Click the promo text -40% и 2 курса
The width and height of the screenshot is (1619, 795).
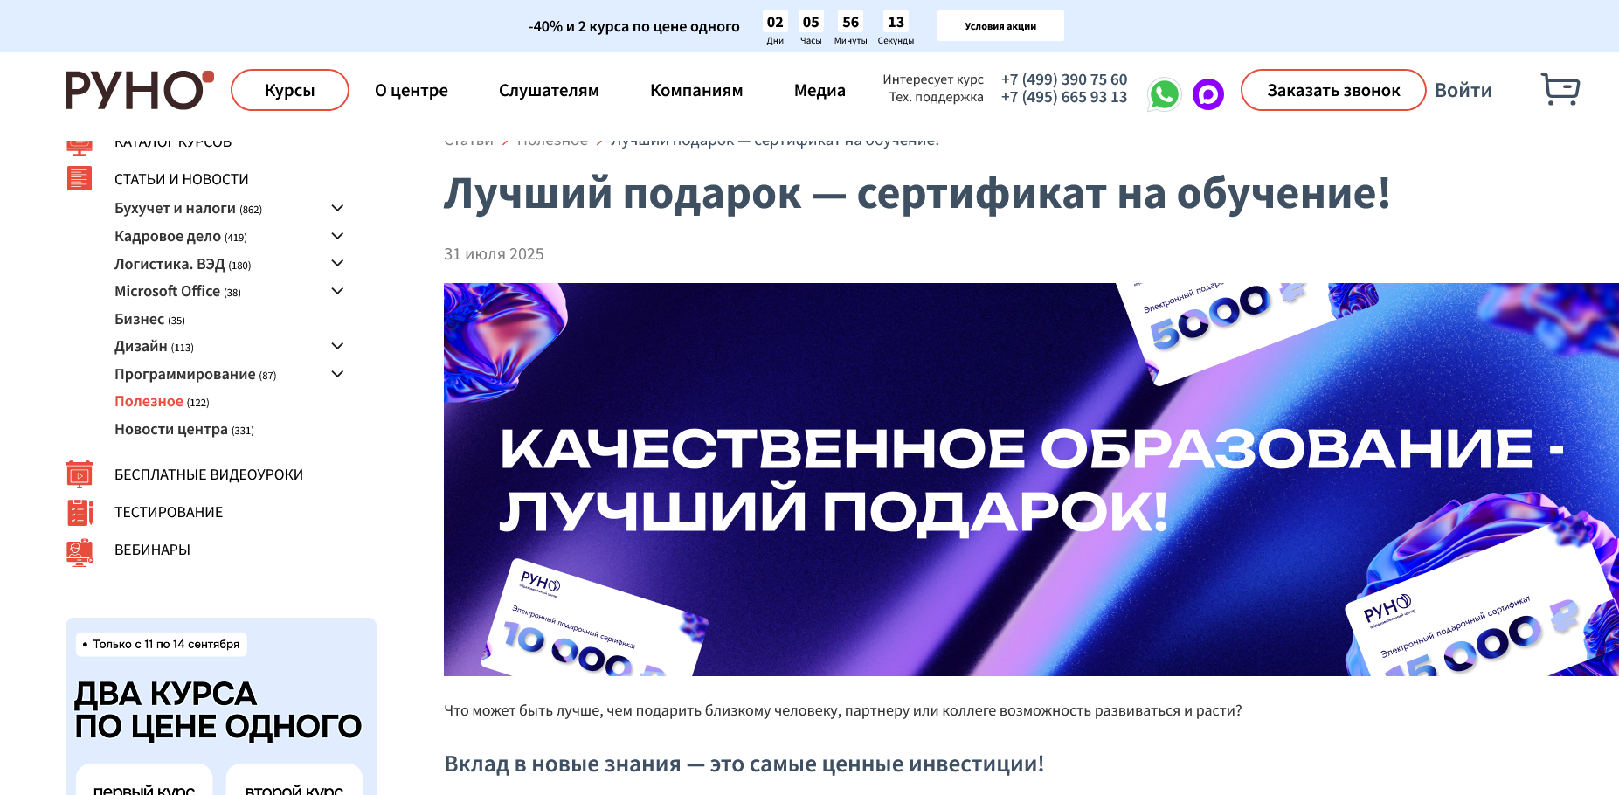(x=633, y=26)
